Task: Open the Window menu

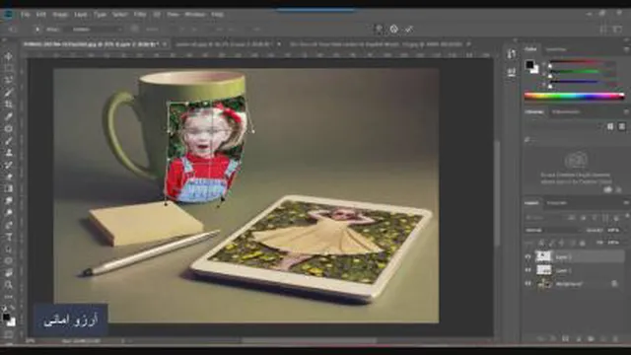Action: pos(195,14)
